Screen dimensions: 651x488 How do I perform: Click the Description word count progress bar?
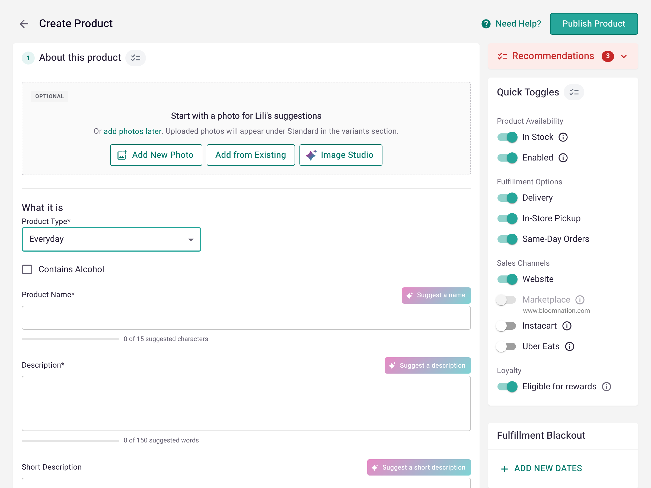tap(71, 441)
